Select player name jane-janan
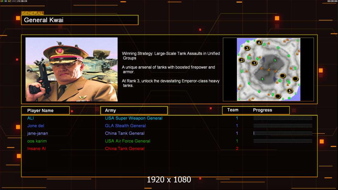Image resolution: width=338 pixels, height=190 pixels. tap(37, 133)
